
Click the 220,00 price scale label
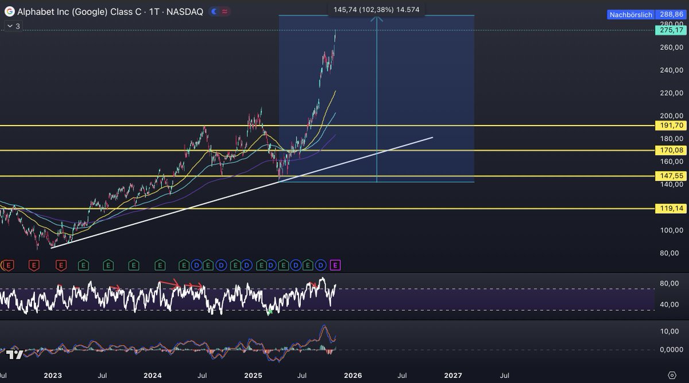pyautogui.click(x=671, y=93)
